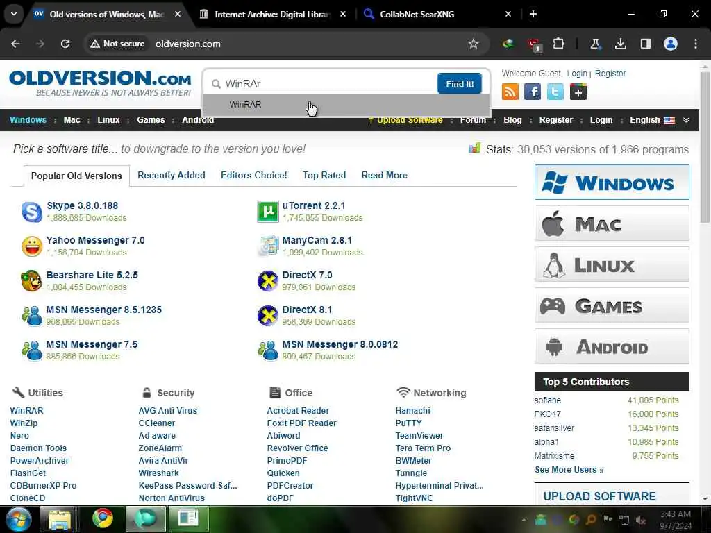Image resolution: width=711 pixels, height=533 pixels.
Task: Open the Facebook social icon
Action: [533, 92]
